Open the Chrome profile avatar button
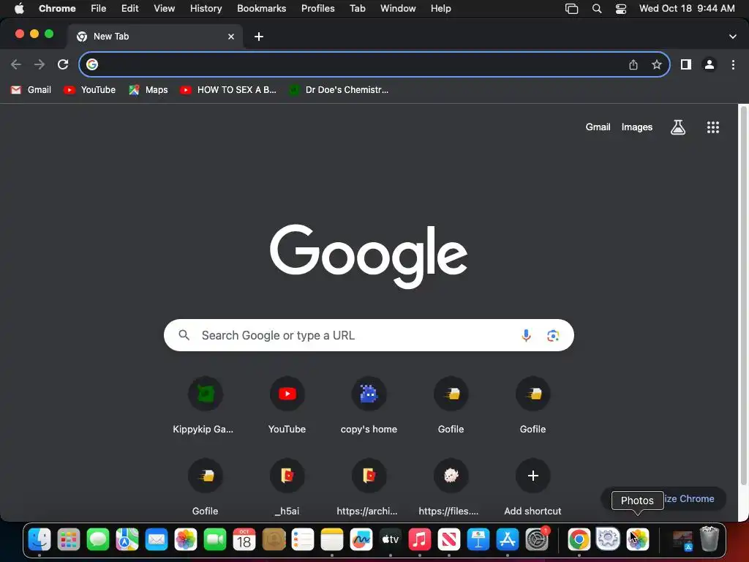This screenshot has width=749, height=562. [x=710, y=64]
